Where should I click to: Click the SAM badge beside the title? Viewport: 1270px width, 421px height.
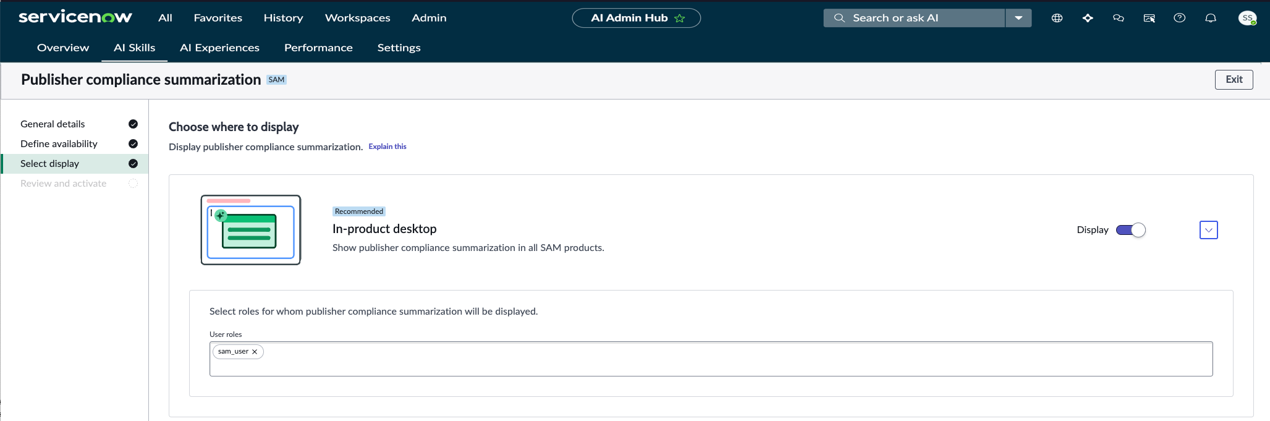276,80
